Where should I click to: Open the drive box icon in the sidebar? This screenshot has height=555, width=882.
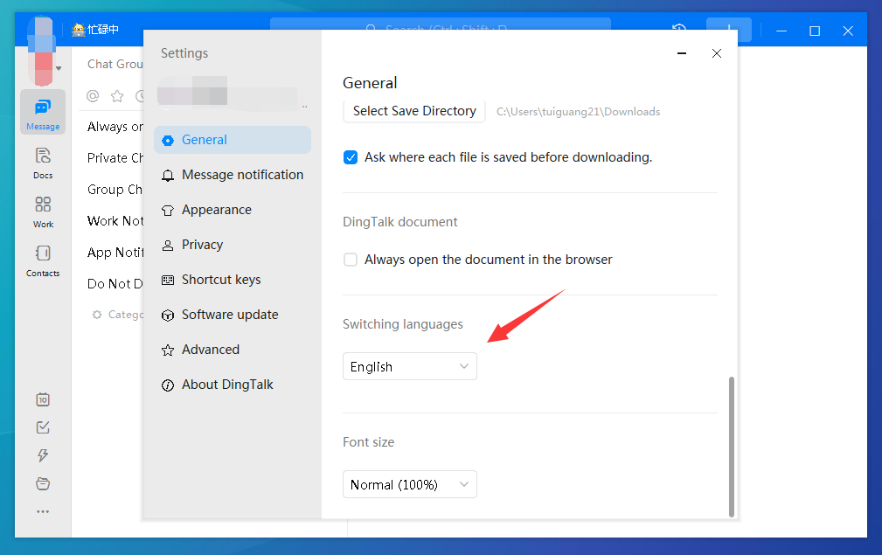coord(43,483)
